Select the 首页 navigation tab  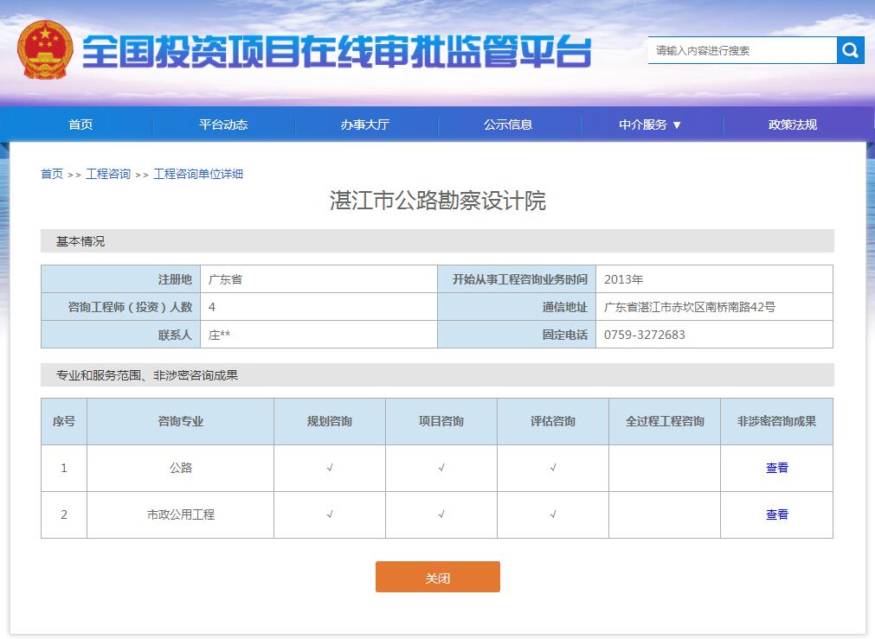(x=80, y=124)
